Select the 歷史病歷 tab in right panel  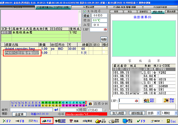171,12
